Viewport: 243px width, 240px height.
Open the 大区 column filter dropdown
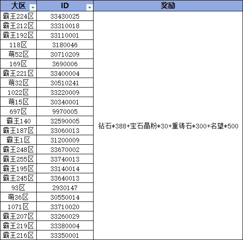[33, 7]
